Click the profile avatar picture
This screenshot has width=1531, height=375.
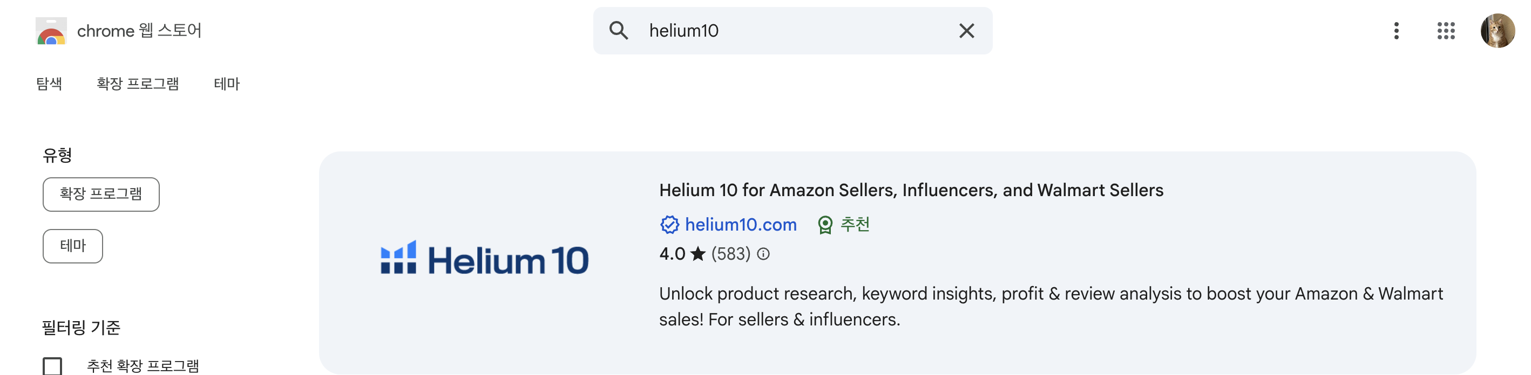tap(1498, 31)
